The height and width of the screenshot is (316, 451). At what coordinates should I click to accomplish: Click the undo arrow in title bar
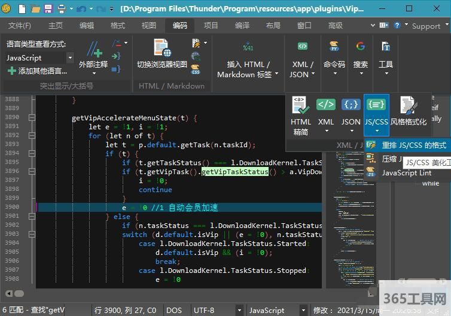81,9
